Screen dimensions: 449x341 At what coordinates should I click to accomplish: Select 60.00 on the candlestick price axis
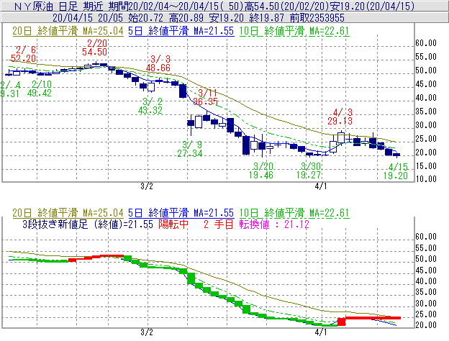coord(426,43)
